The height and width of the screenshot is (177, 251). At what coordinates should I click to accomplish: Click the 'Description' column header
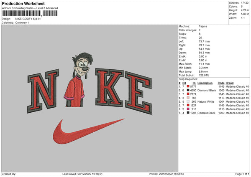(x=205, y=83)
